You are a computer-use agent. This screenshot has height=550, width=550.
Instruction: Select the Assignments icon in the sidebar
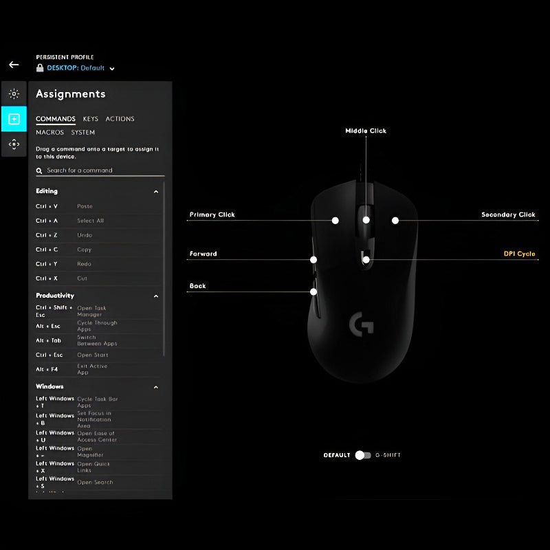pyautogui.click(x=14, y=118)
